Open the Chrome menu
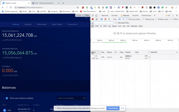 176,7
